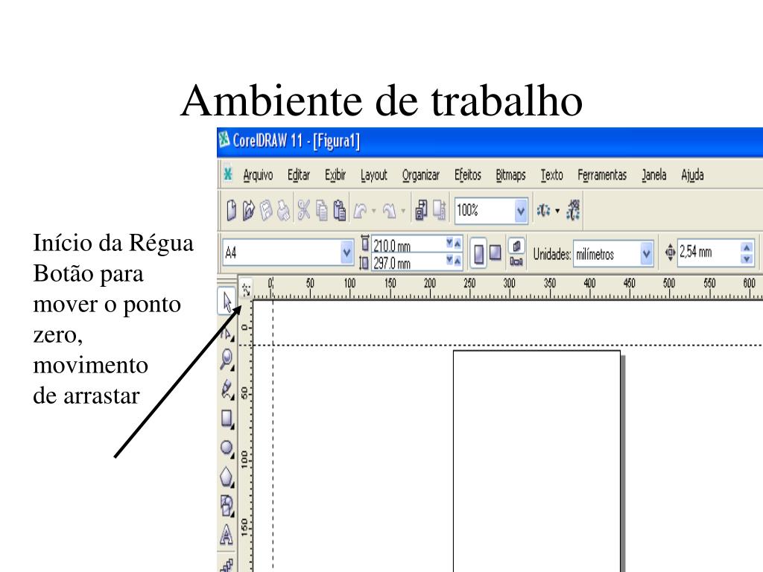Open the Ajuda menu
The image size is (763, 572).
point(692,174)
